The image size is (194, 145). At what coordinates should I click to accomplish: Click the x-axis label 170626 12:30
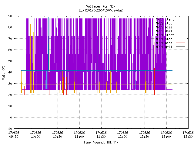(144, 135)
